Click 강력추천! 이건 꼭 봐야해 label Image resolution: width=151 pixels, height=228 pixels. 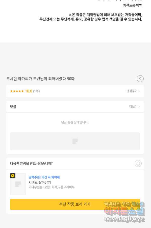[x=44, y=177]
